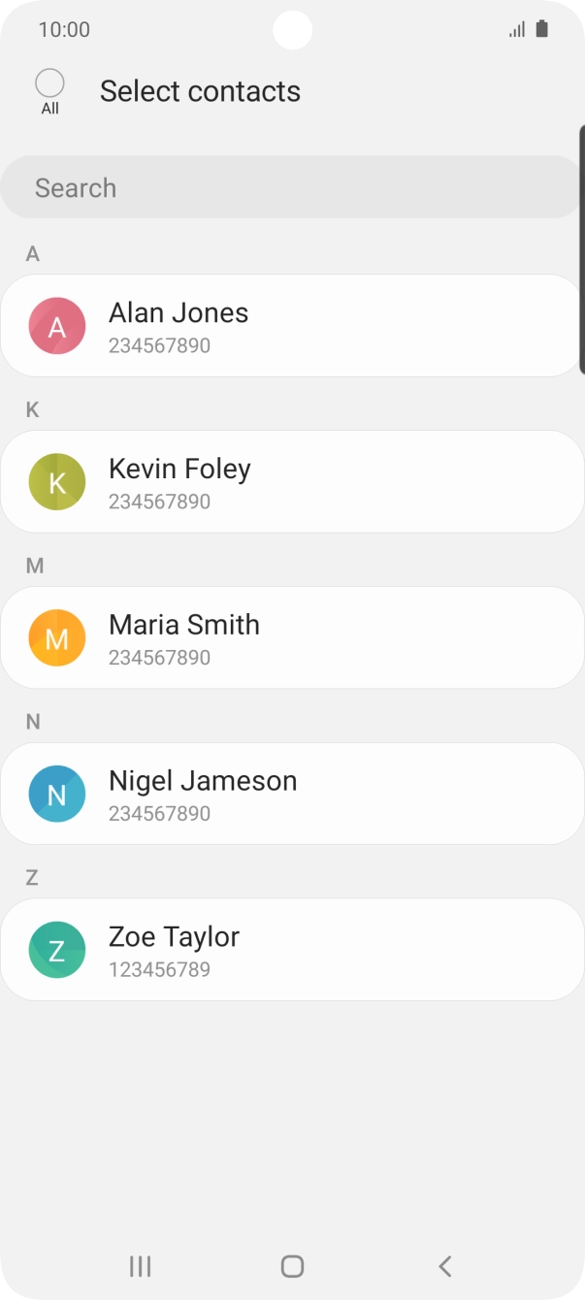Tap the Select contacts header title

pos(200,91)
